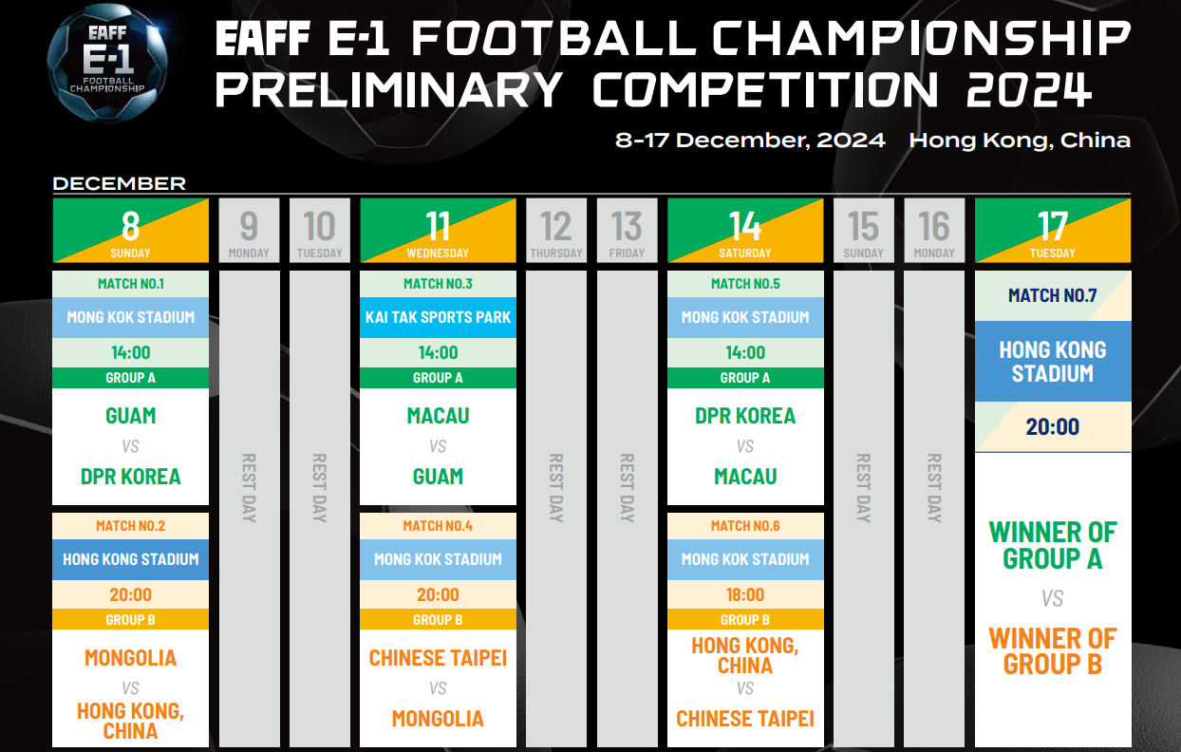
Task: Click Mongolia in Match No.2
Action: coord(130,658)
